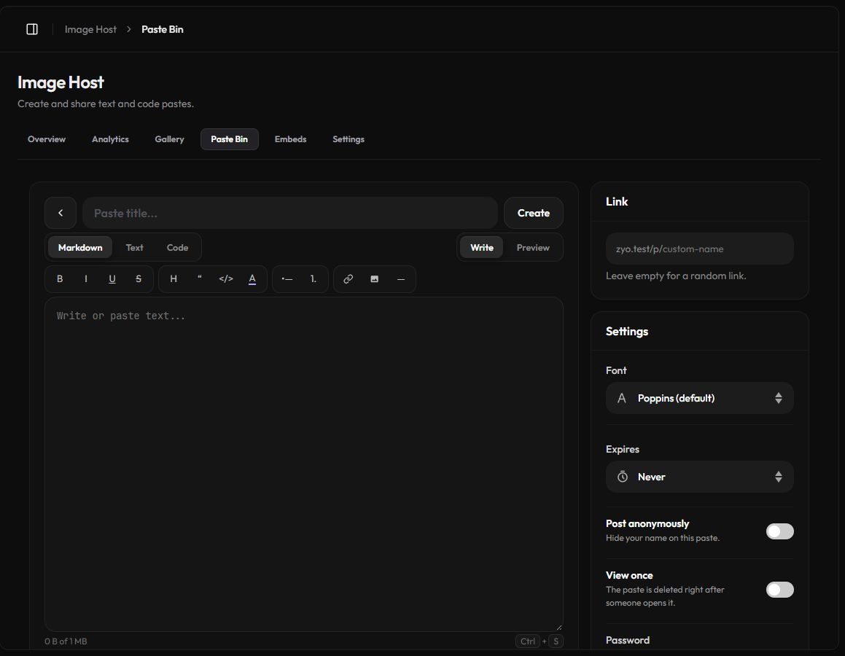Image resolution: width=845 pixels, height=656 pixels.
Task: Apply strikethrough formatting
Action: (x=139, y=279)
